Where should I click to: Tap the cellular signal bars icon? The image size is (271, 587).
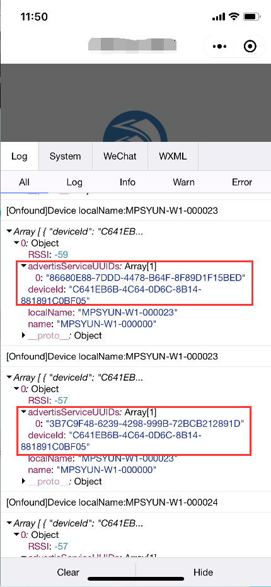click(x=219, y=17)
